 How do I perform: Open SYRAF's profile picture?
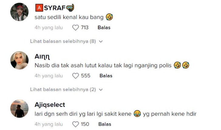tap(19, 12)
